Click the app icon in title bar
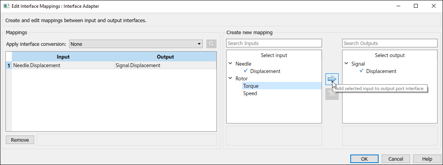 point(6,6)
